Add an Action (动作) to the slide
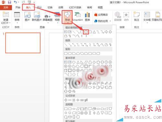Viewport: 162px width, 122px height. pyautogui.click(x=126, y=17)
